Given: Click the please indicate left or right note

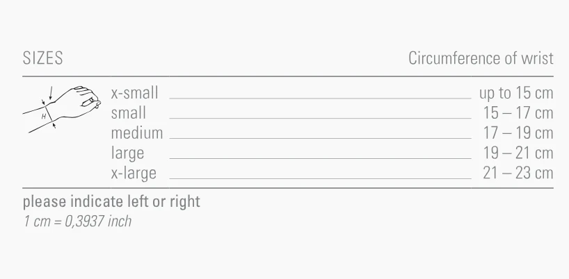Looking at the screenshot, I should click(111, 202).
